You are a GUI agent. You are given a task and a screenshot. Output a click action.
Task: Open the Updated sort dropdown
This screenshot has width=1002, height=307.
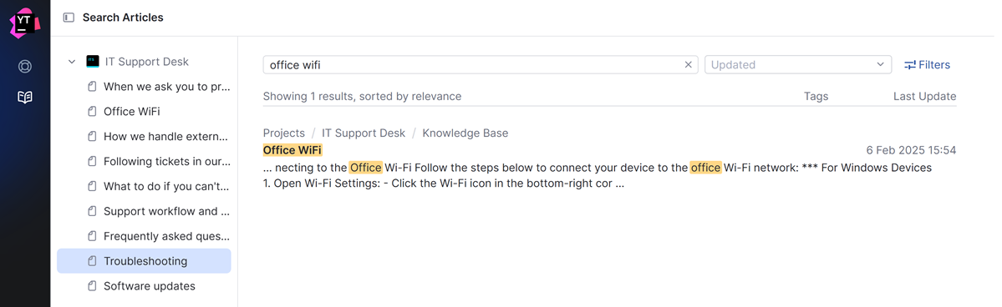(x=798, y=64)
